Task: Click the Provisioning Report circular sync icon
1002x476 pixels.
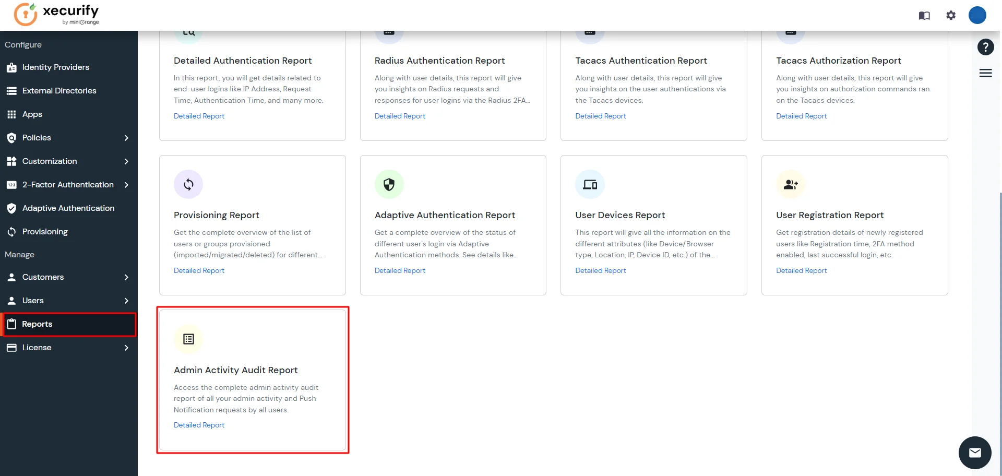Action: pos(188,184)
